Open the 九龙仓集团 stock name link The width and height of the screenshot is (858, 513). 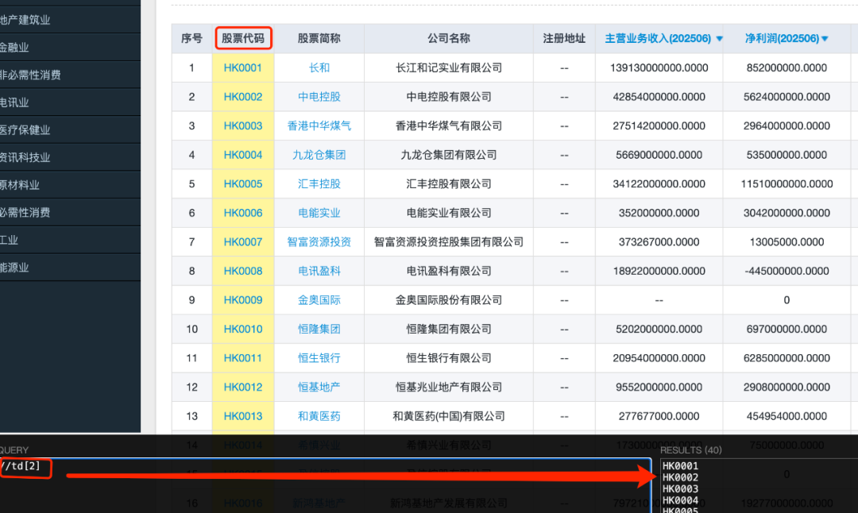pyautogui.click(x=319, y=155)
